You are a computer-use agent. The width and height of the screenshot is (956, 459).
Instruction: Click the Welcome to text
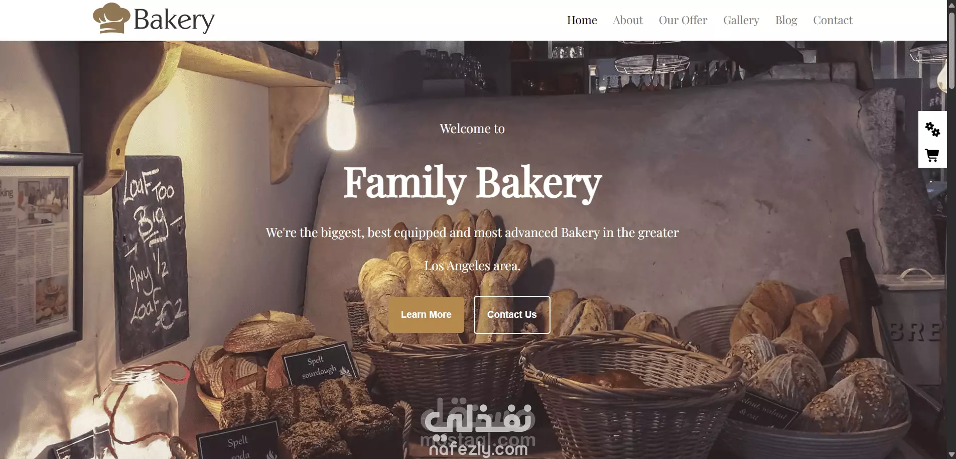pyautogui.click(x=472, y=129)
